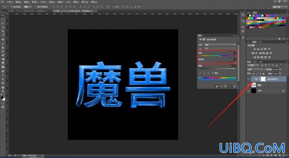Screen dimensions: 289x158
Task: Switch to the Channels (通道) tab
Action: (255, 62)
